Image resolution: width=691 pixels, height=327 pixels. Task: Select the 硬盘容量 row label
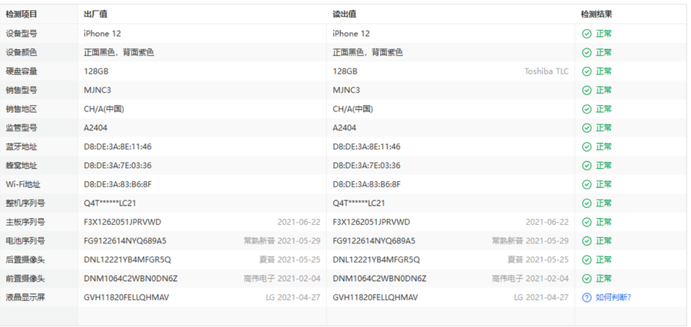(x=21, y=71)
